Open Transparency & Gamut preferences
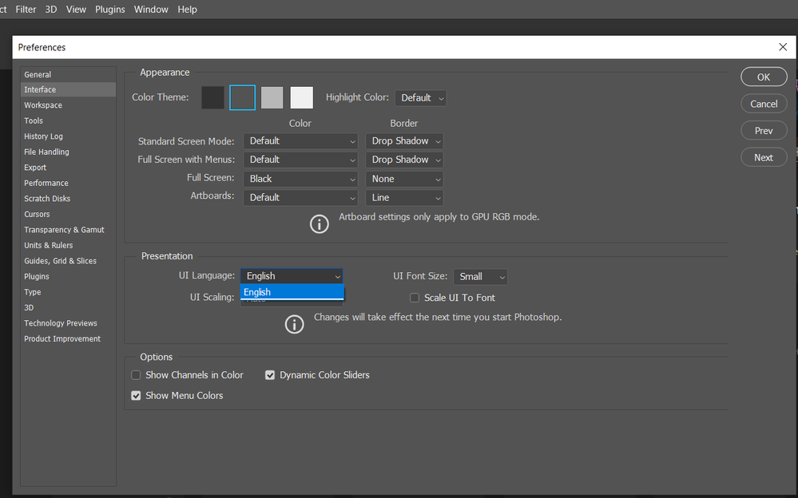 (x=68, y=230)
